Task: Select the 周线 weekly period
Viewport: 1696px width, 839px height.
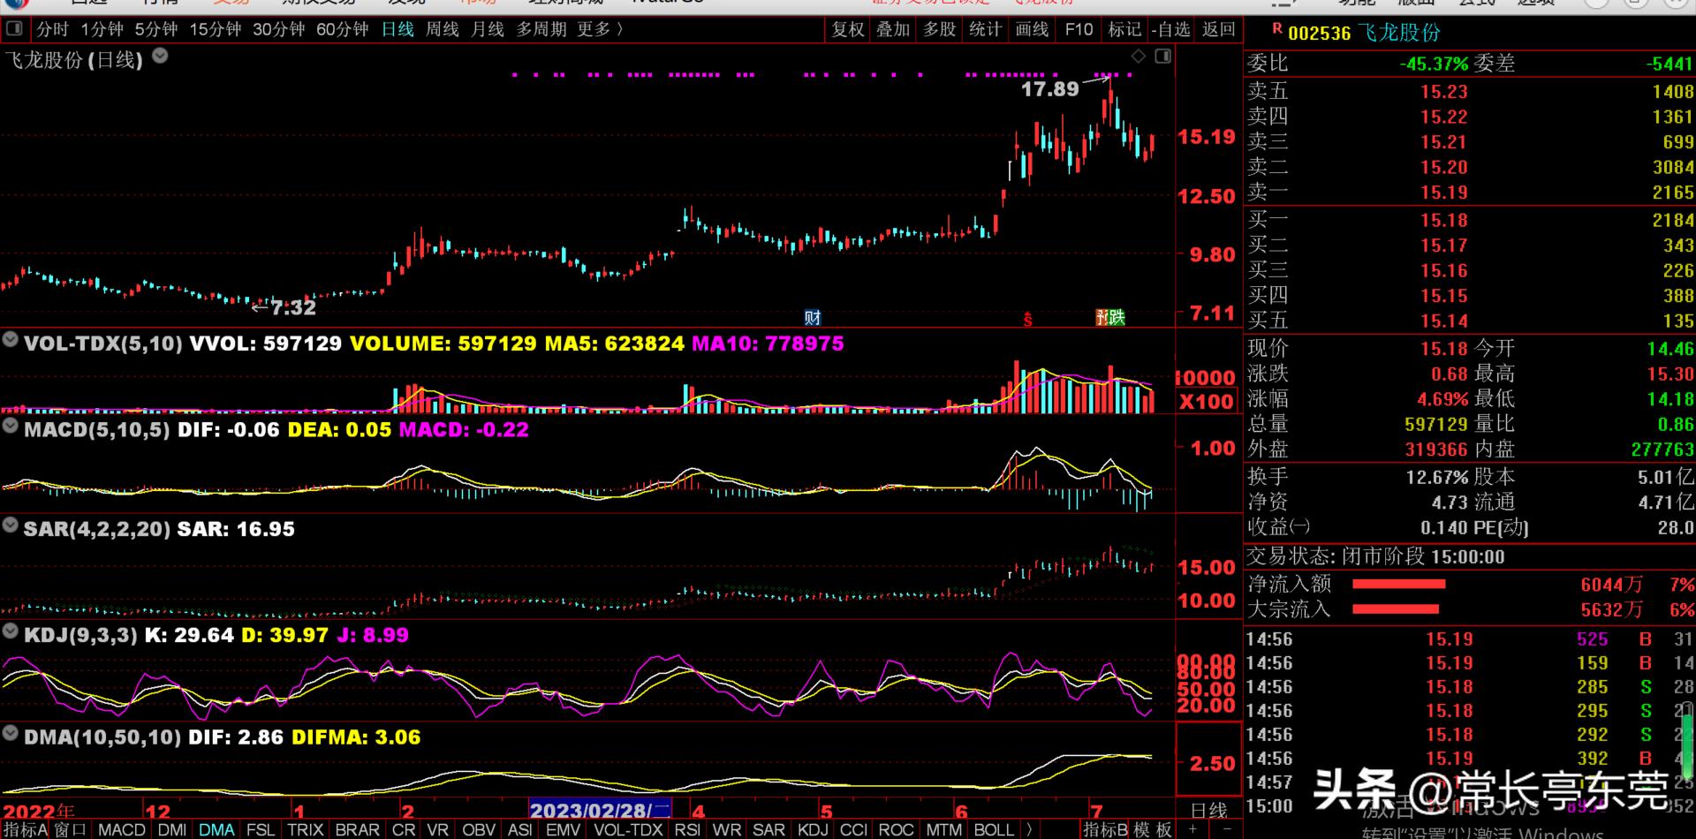Action: tap(443, 29)
